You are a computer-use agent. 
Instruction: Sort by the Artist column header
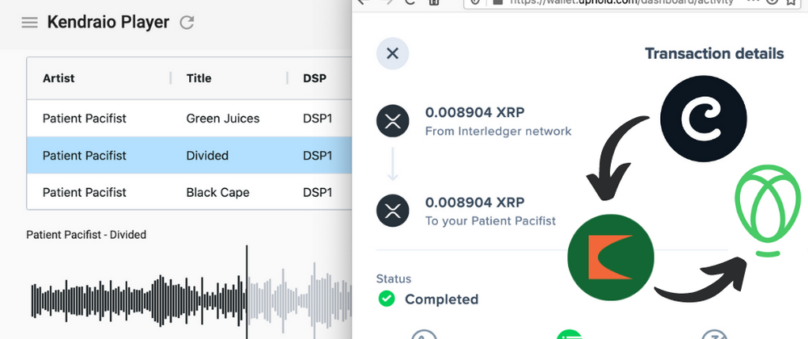58,78
